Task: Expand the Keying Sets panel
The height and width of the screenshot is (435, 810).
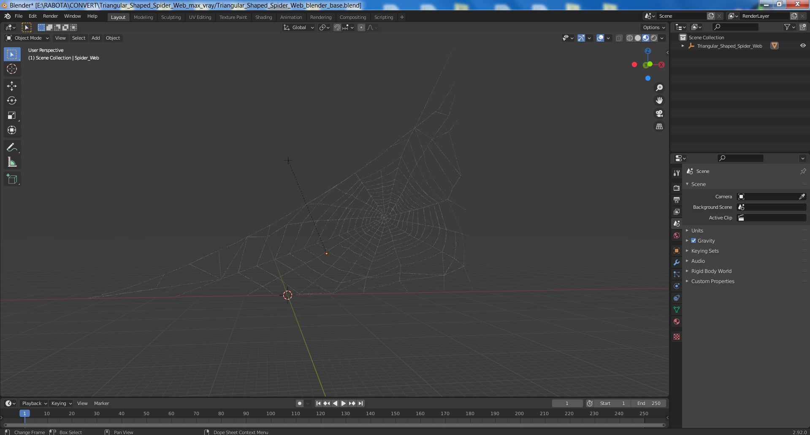Action: point(704,251)
